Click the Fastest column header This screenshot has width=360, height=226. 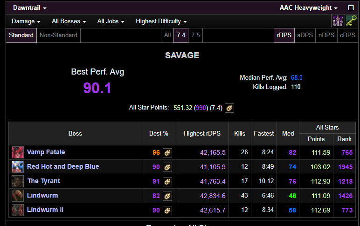(264, 134)
